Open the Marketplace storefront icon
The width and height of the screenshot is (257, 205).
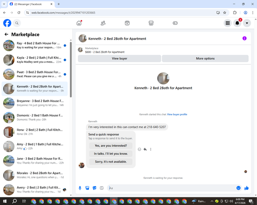tap(151, 23)
